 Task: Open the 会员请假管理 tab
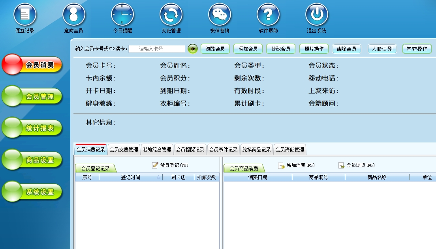289,150
